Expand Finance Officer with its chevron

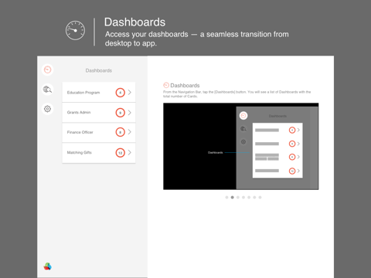pyautogui.click(x=130, y=132)
